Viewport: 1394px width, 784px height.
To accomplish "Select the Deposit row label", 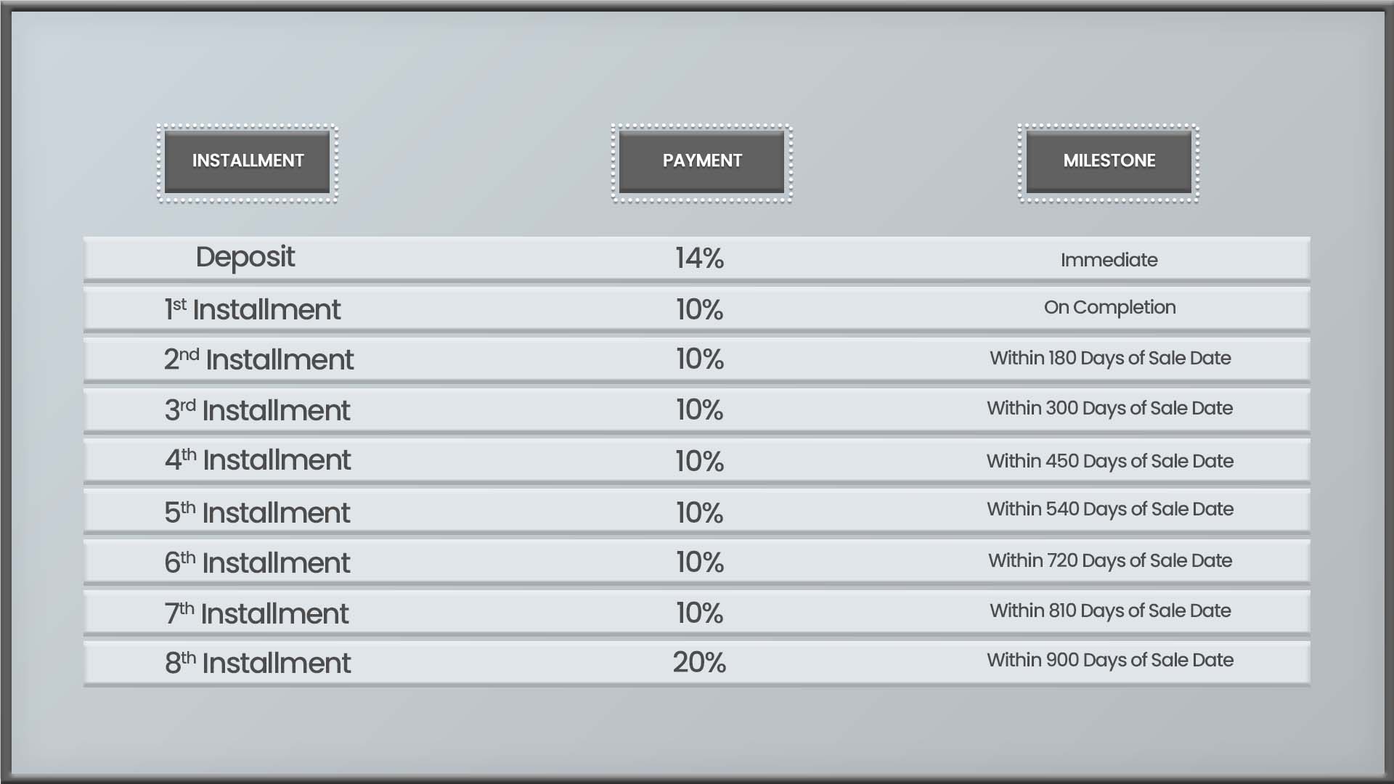I will point(245,258).
